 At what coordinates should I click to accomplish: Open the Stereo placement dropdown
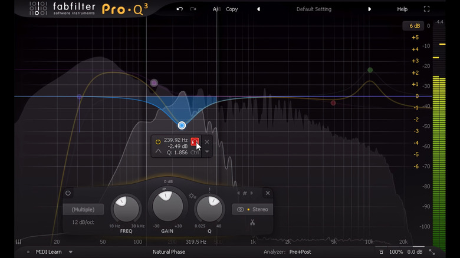point(252,209)
